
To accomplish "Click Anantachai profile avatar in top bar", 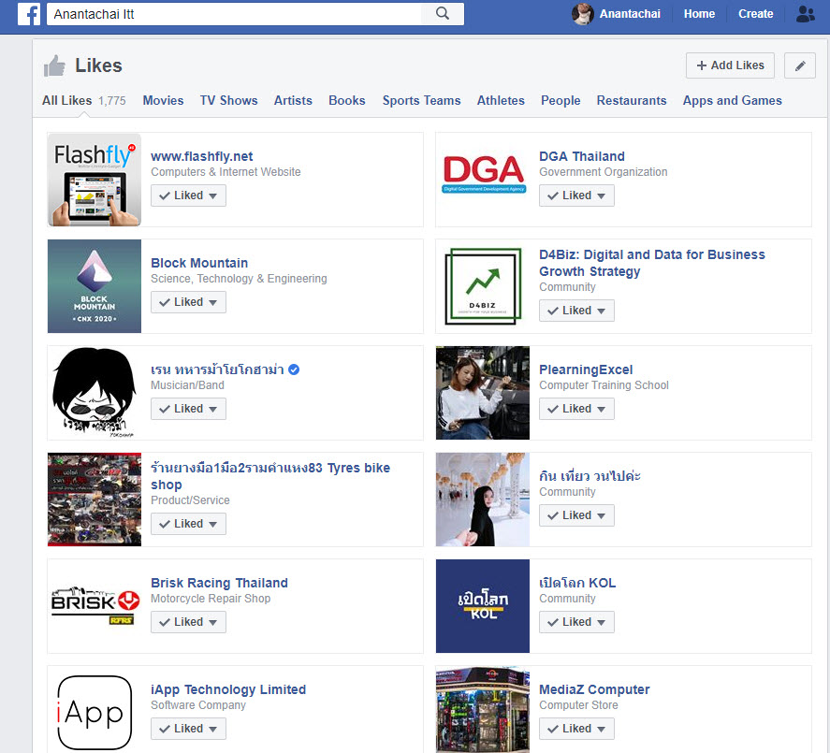I will (582, 14).
